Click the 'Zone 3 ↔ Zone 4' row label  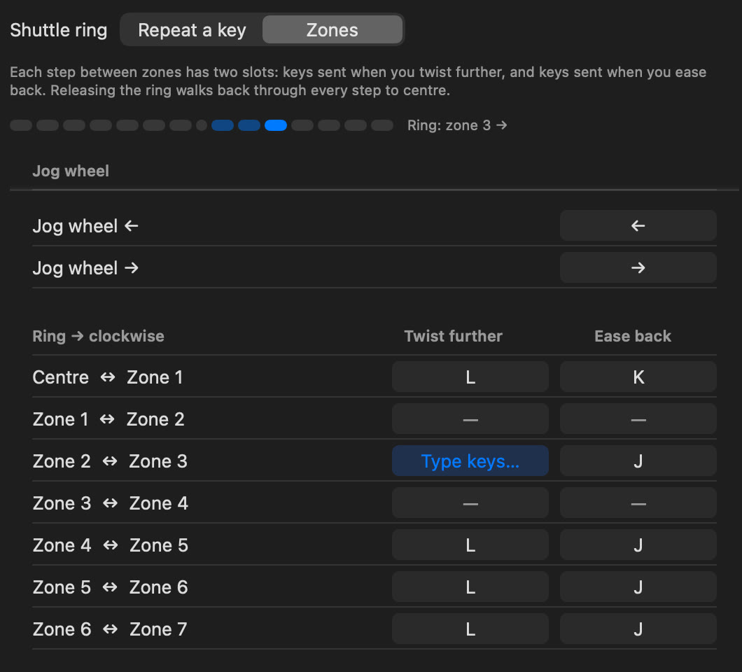(x=111, y=503)
